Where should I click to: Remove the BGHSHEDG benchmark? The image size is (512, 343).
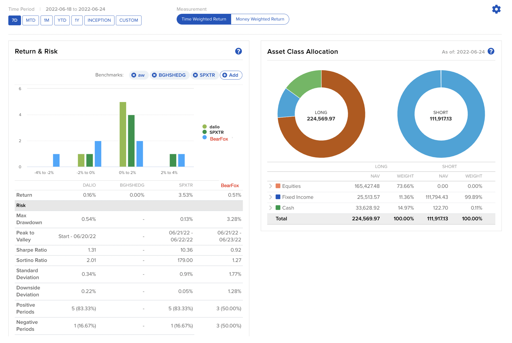pyautogui.click(x=154, y=75)
